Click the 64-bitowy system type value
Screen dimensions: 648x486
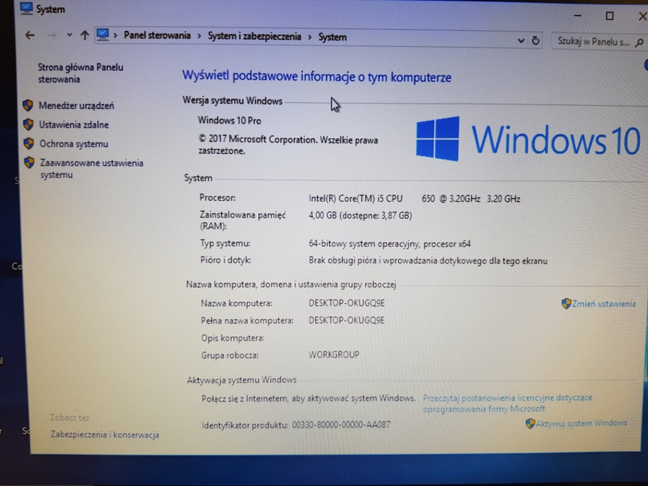coord(390,244)
